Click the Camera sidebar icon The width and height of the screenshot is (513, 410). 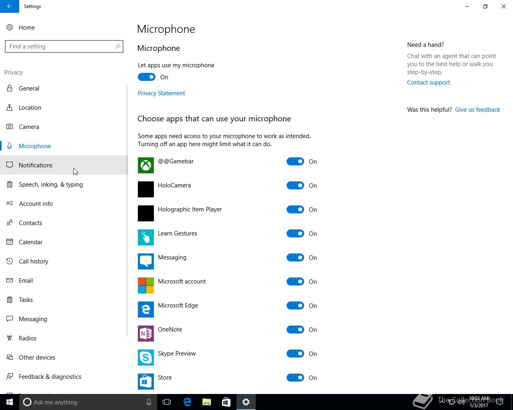tap(10, 127)
